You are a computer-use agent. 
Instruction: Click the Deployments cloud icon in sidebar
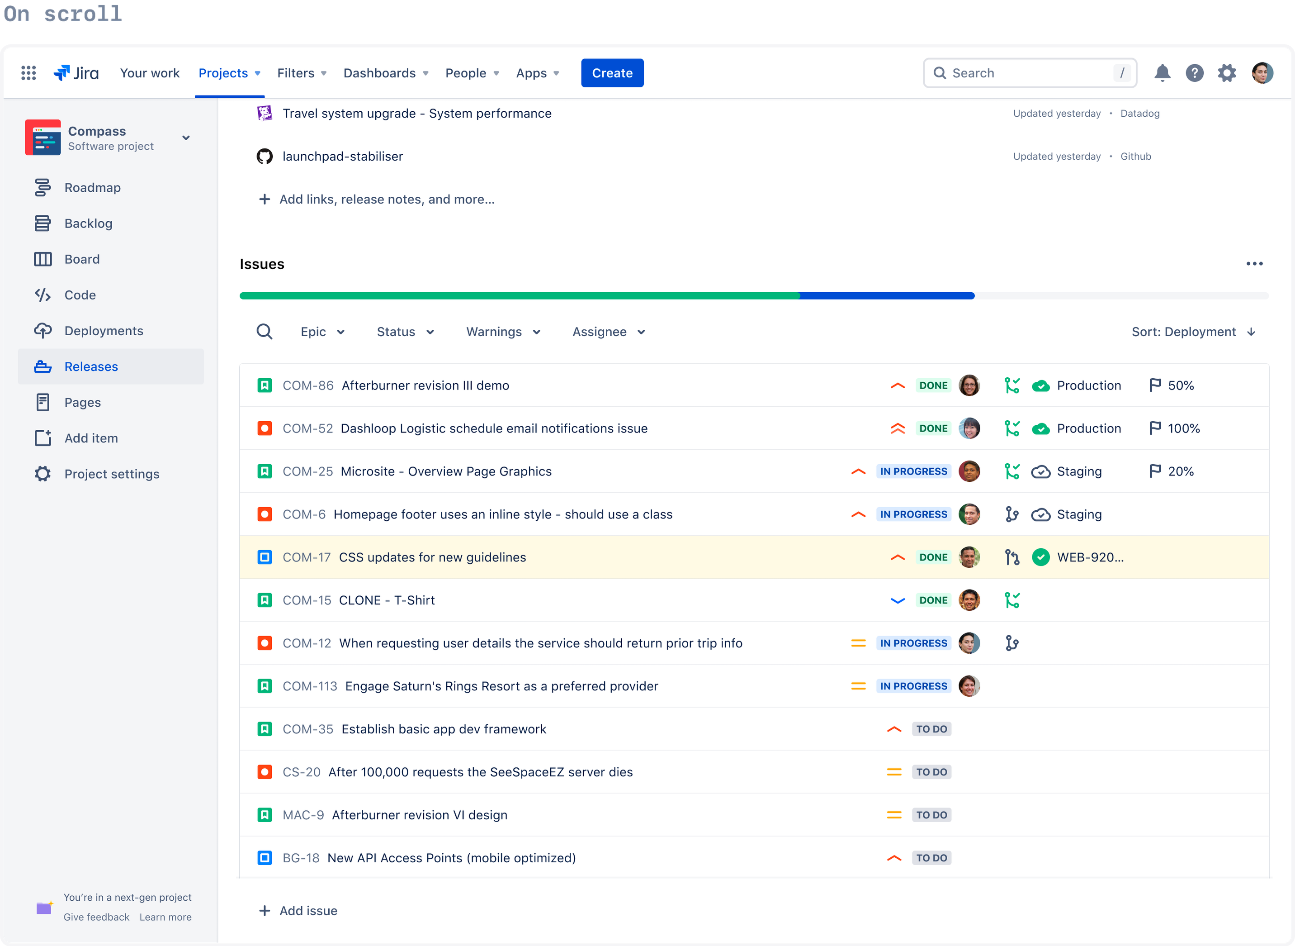[43, 330]
